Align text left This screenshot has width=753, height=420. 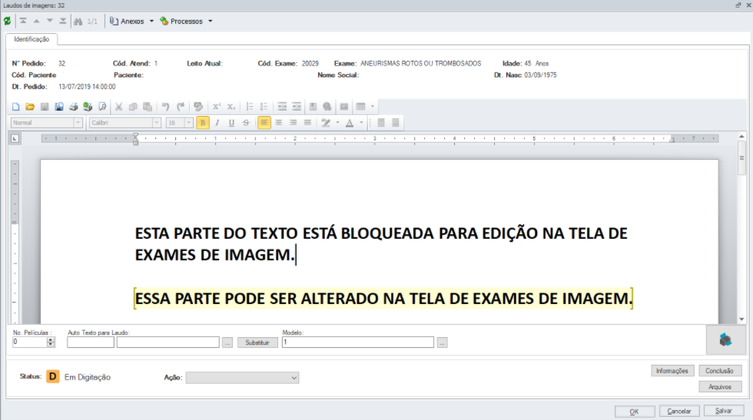point(264,123)
